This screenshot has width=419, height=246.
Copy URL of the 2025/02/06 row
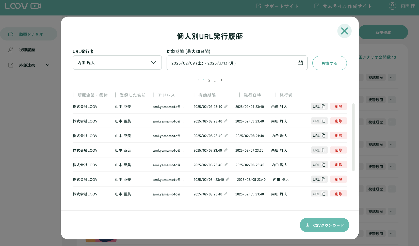pos(319,165)
